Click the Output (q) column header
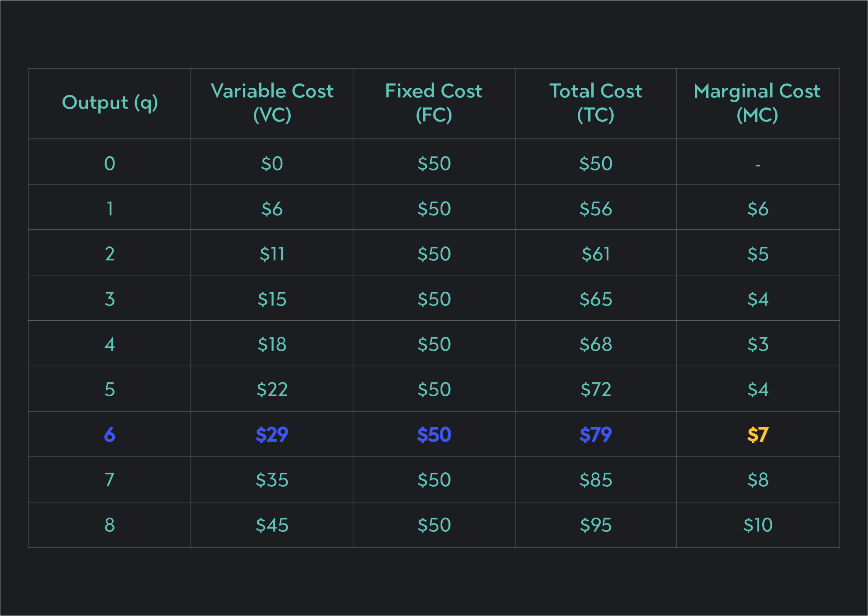This screenshot has width=868, height=616. (110, 103)
